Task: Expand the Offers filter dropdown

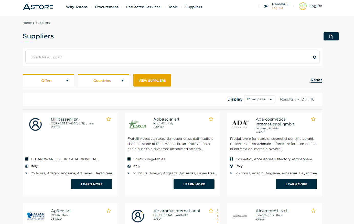Action: click(48, 80)
